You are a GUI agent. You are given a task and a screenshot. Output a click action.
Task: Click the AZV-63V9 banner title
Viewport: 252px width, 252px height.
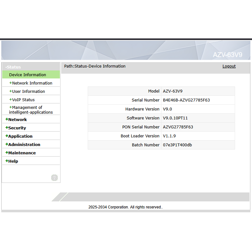(227, 55)
